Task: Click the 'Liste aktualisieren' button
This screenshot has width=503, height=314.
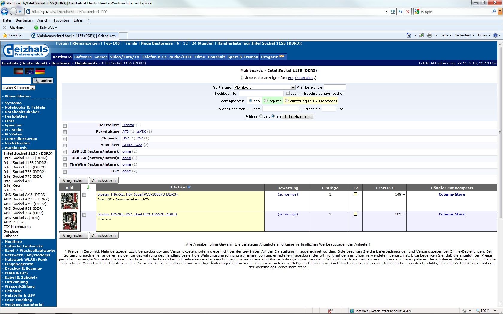Action: click(x=298, y=117)
